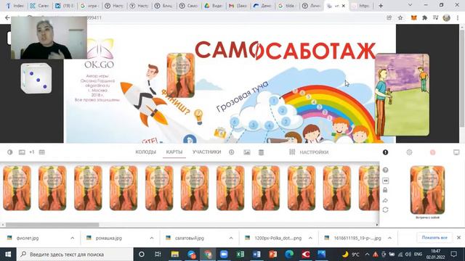Show hidden tray icons chevron
465x261 pixels.
(x=367, y=254)
